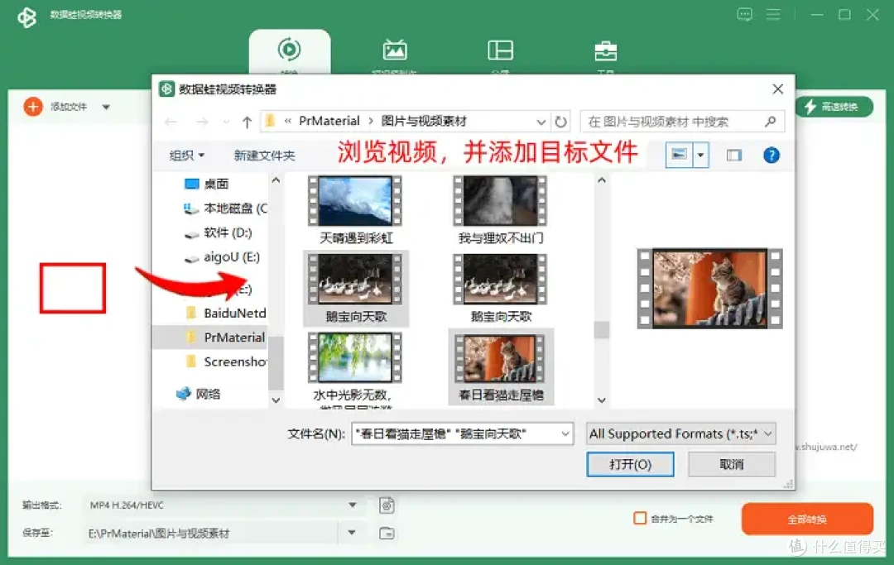
Task: Expand save path dropdown arrow
Action: coord(352,533)
